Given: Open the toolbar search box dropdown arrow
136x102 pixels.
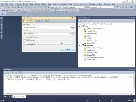Looking at the screenshot, I should [x=113, y=7].
